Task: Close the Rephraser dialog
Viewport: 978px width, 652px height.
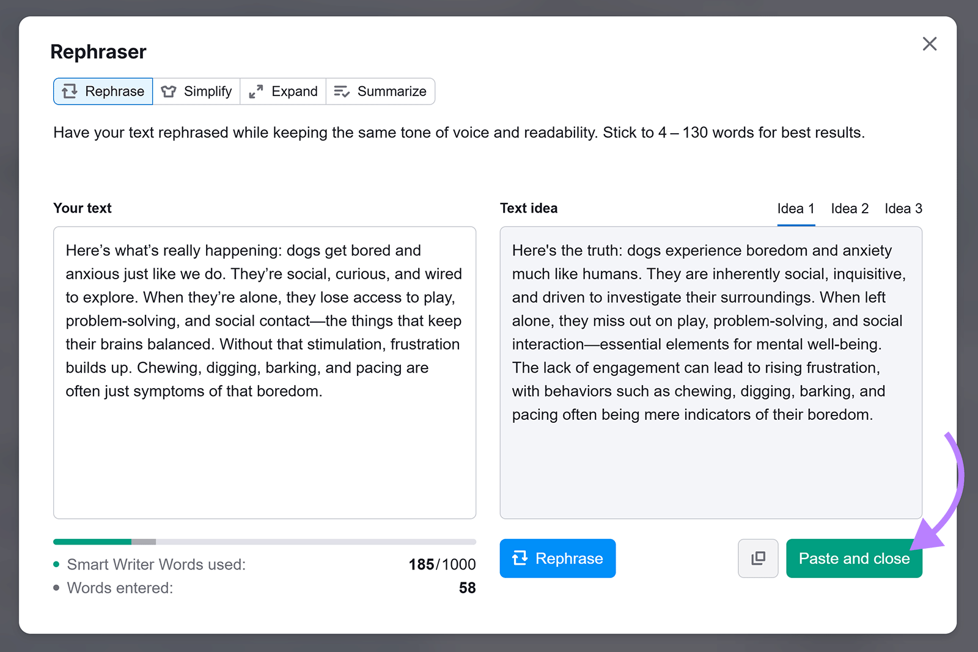Action: tap(929, 44)
